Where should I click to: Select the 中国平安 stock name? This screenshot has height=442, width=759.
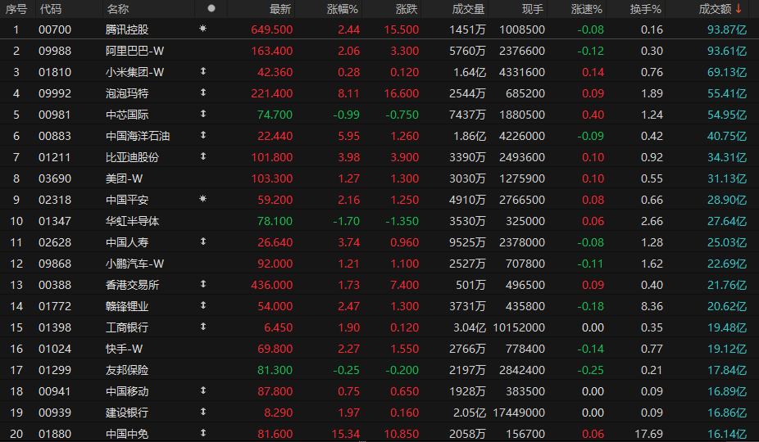coord(127,200)
